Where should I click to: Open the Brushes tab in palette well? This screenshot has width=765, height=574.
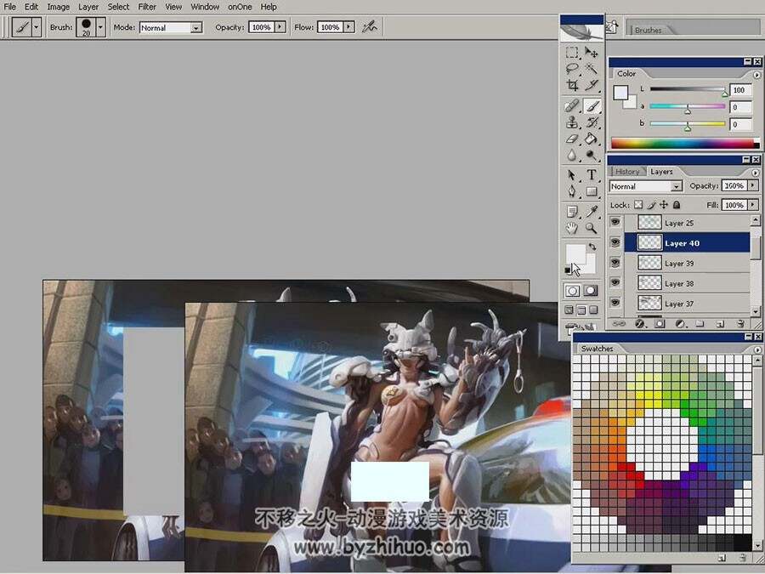[x=648, y=31]
